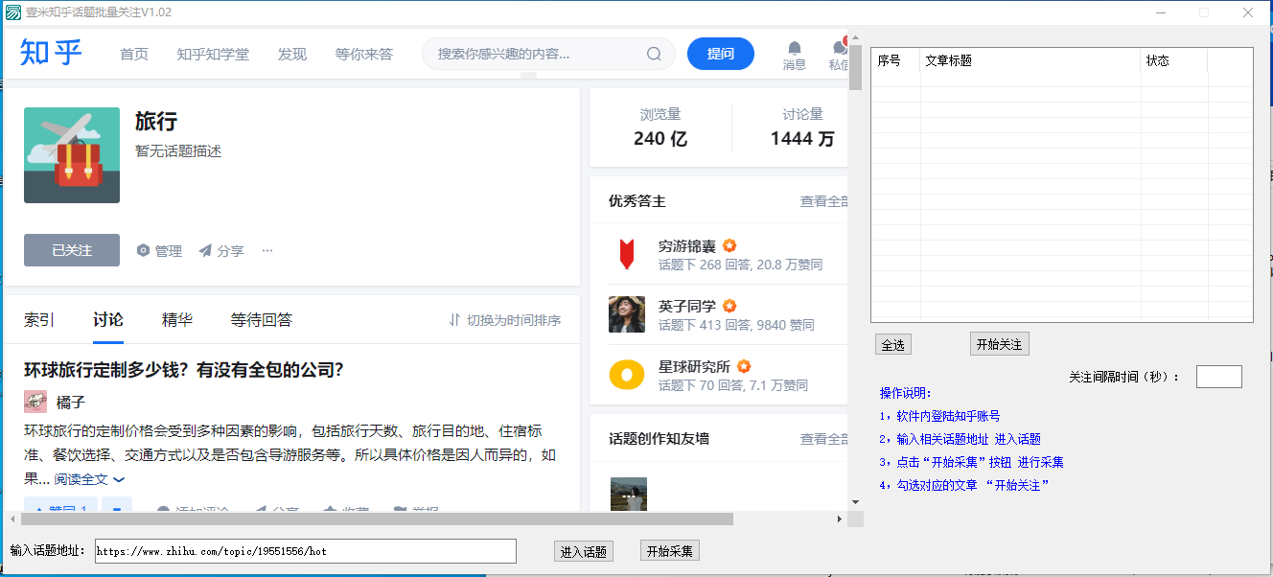
Task: Click the orange badge next to 星球研究所
Action: click(744, 367)
